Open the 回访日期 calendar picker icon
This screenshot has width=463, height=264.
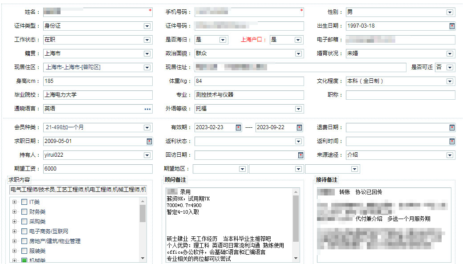pyautogui.click(x=301, y=155)
